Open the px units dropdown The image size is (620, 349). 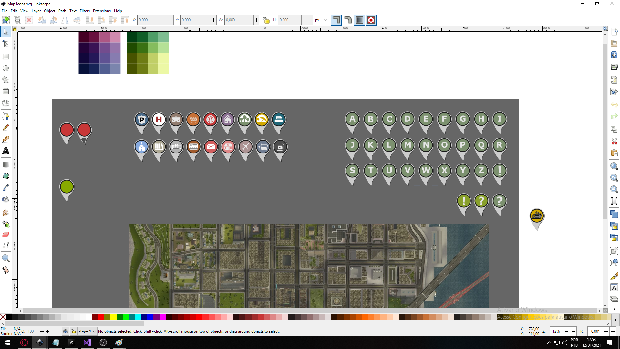(x=321, y=20)
